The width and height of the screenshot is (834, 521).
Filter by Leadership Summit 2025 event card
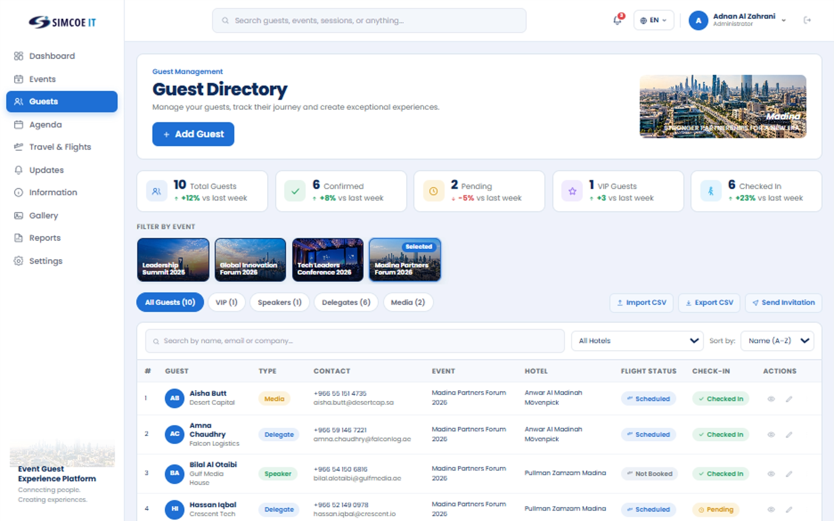(x=173, y=260)
